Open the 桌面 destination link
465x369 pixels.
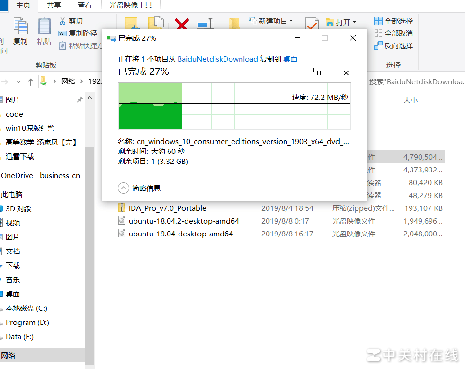[290, 59]
